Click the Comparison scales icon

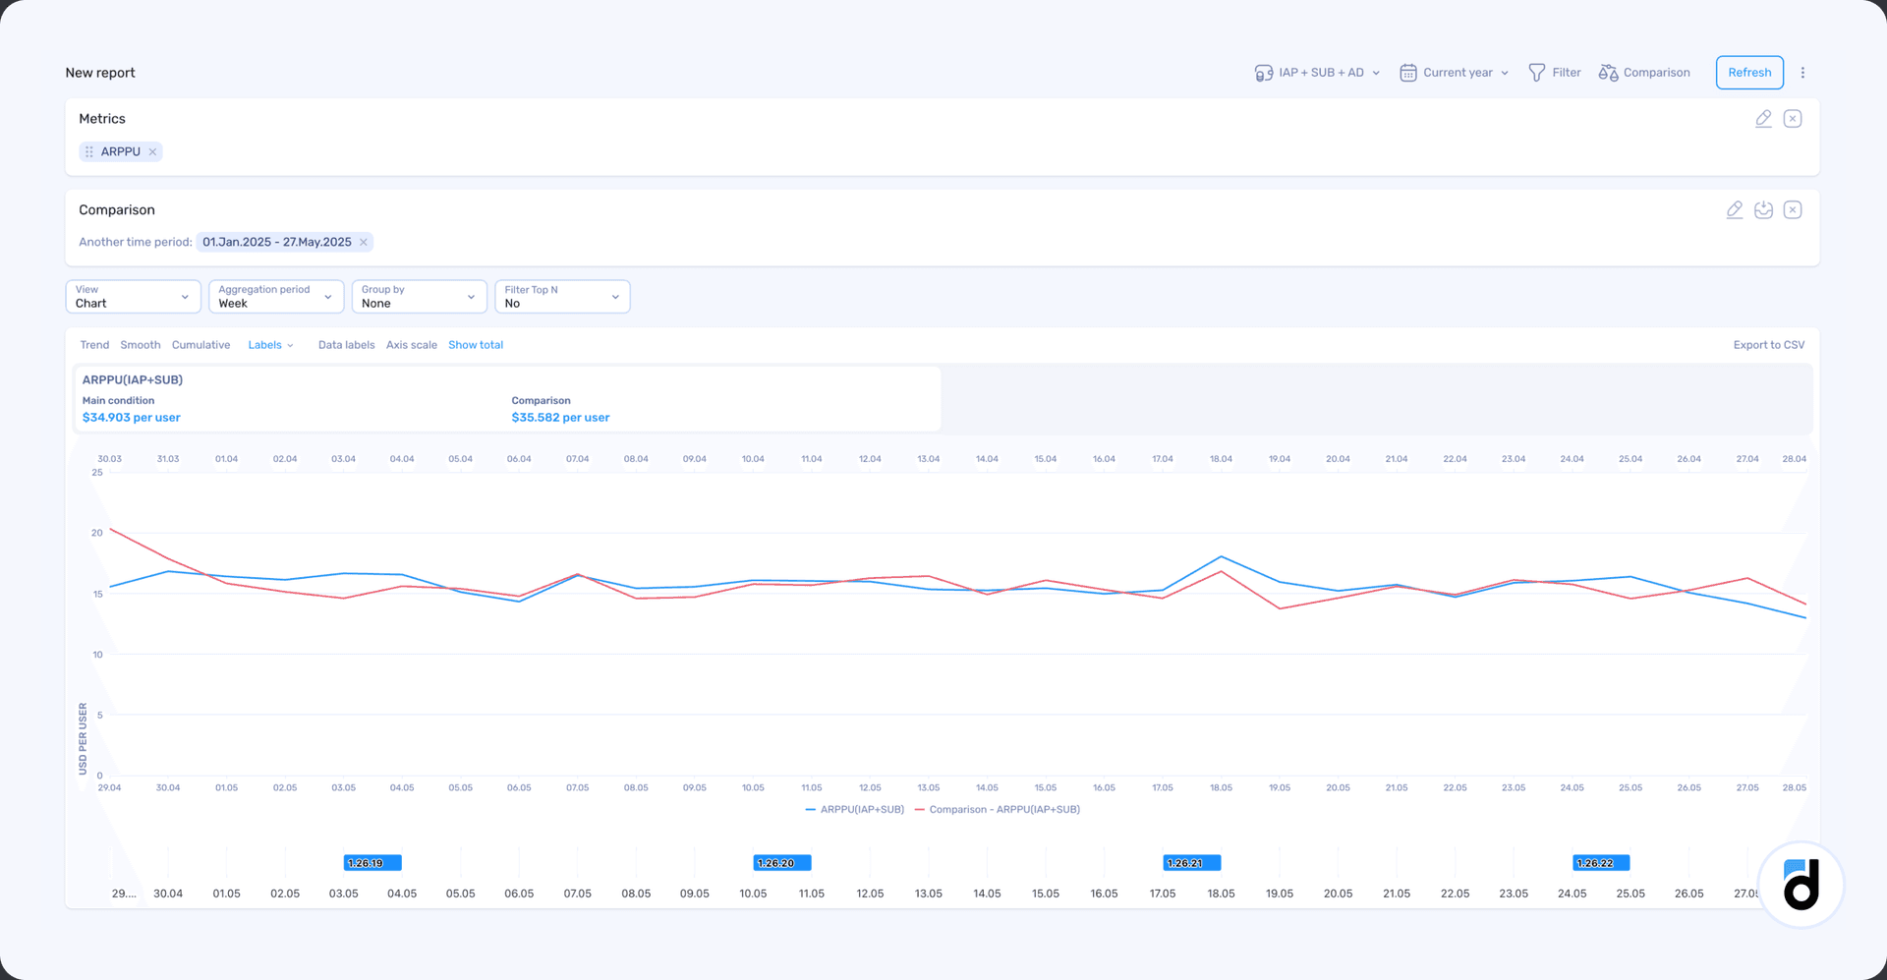point(1608,73)
